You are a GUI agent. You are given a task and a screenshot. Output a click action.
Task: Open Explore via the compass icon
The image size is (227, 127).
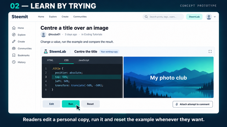point(14,35)
